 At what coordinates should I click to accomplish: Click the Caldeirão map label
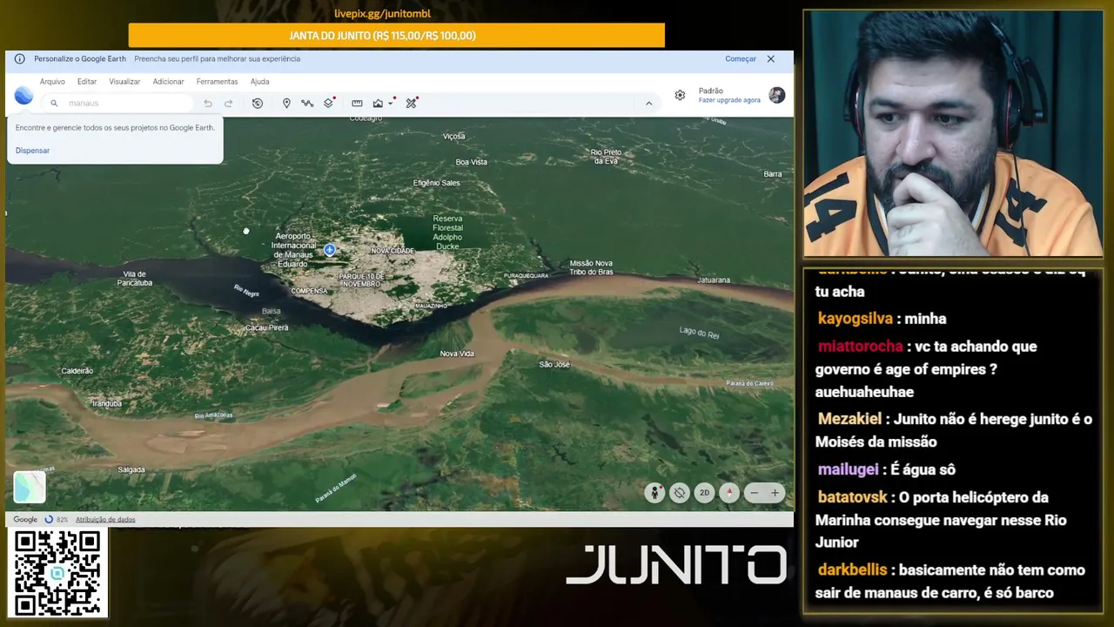(x=77, y=371)
